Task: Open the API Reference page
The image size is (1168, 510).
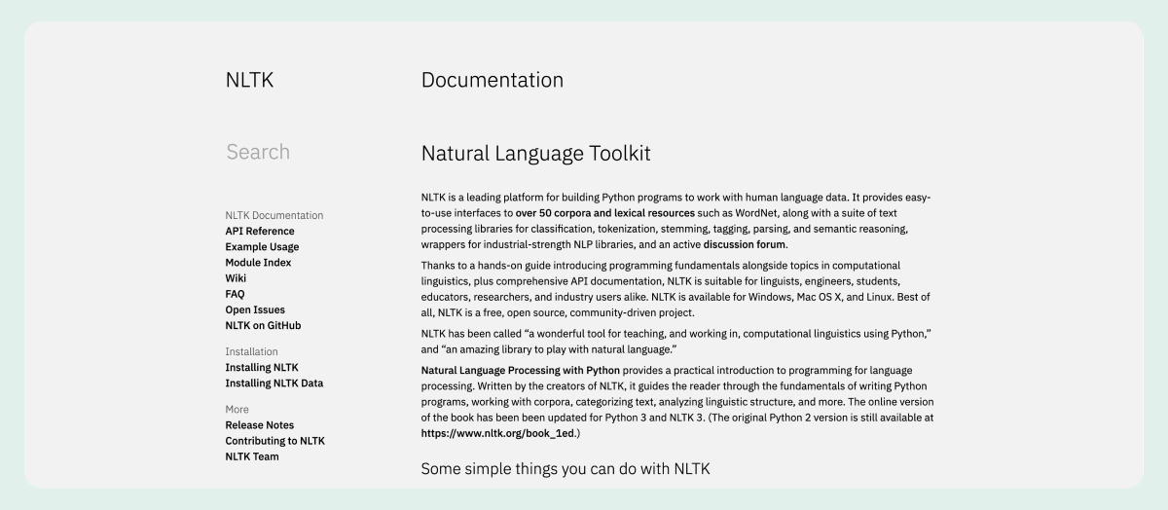Action: click(260, 232)
